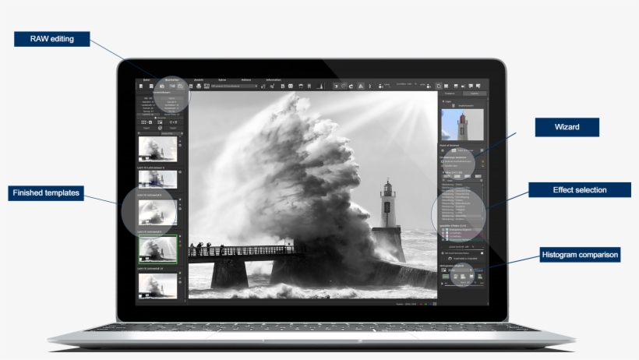Open the histogram comparison mode dropdown
Image resolution: width=639 pixels, height=360 pixels.
[x=460, y=270]
